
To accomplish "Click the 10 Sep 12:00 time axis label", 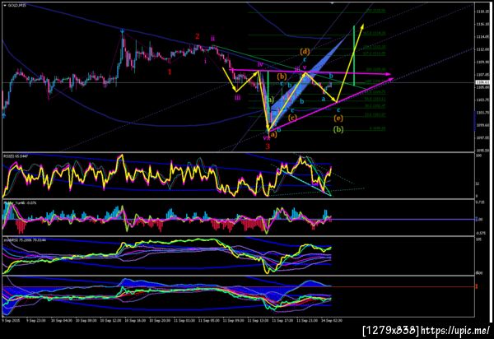I will 111,320.
